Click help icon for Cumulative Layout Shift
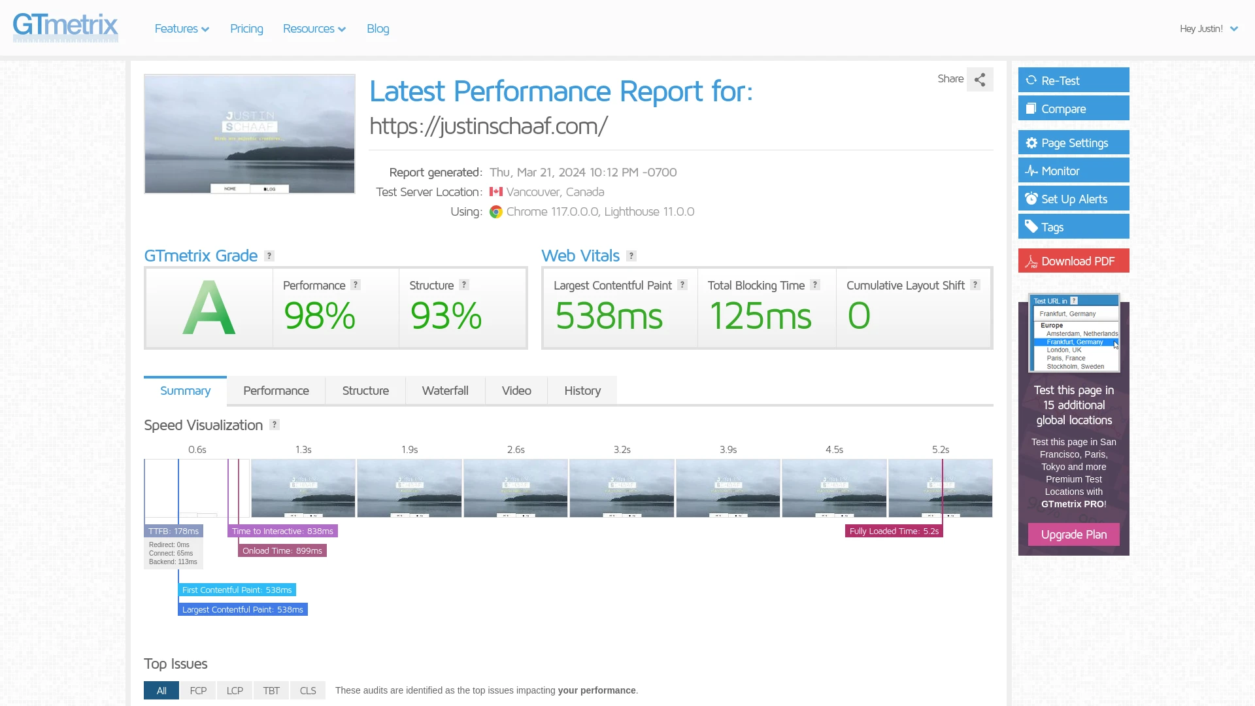The image size is (1255, 706). click(975, 284)
